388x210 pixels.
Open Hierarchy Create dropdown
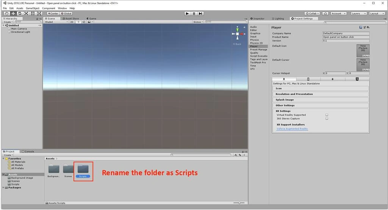click(8, 22)
